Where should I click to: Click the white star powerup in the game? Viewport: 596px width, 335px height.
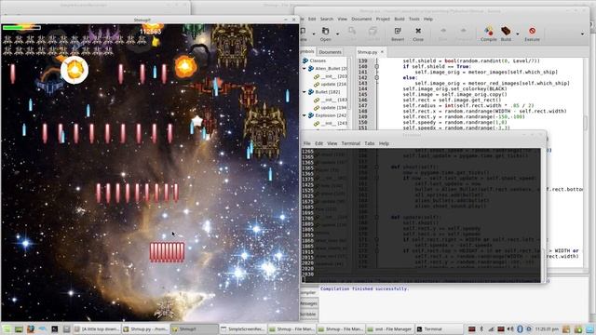tap(196, 122)
